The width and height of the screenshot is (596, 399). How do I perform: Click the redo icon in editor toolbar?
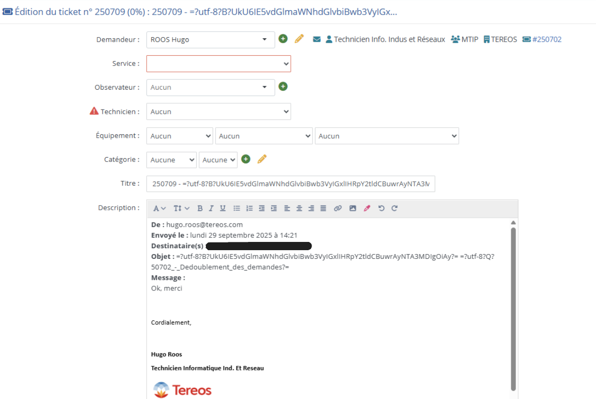[x=394, y=208]
